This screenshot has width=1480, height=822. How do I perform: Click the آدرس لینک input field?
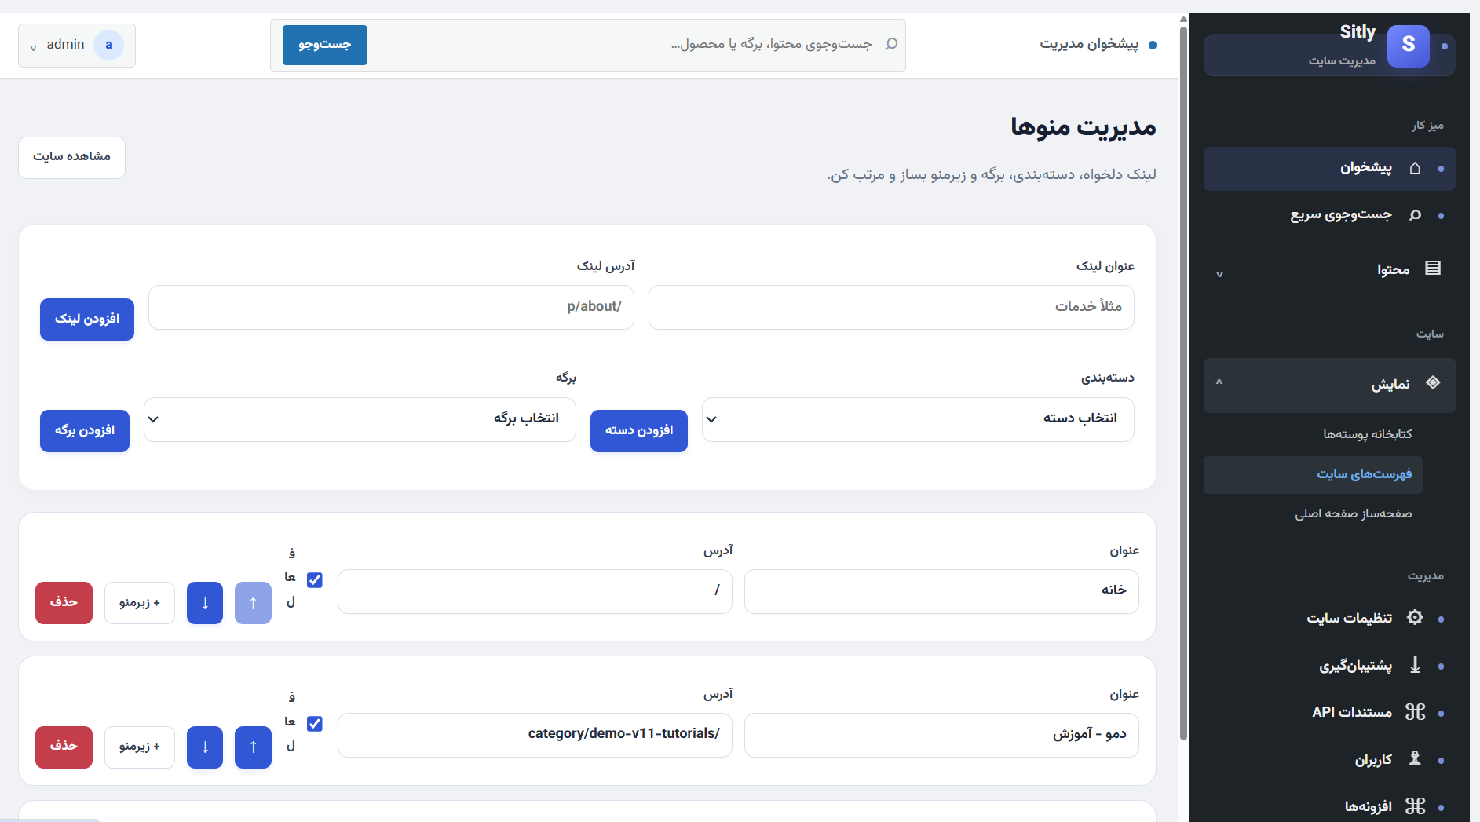pos(391,307)
